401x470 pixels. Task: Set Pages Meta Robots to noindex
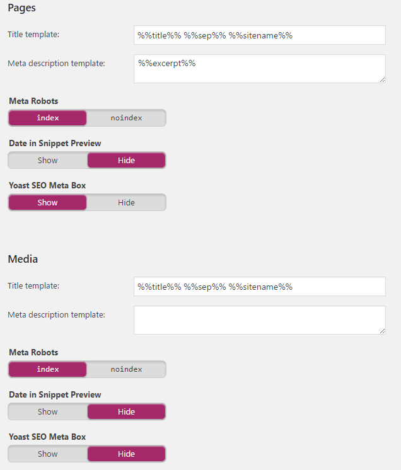tap(126, 118)
